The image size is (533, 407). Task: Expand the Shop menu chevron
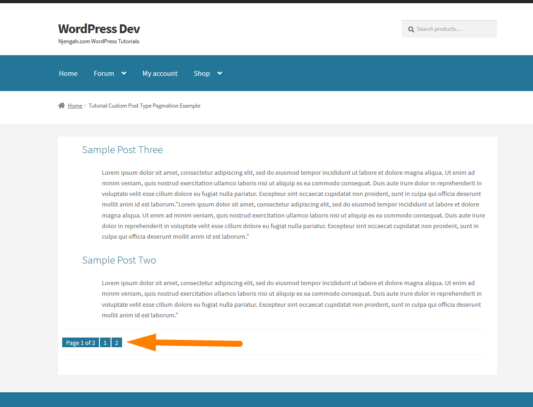click(220, 73)
